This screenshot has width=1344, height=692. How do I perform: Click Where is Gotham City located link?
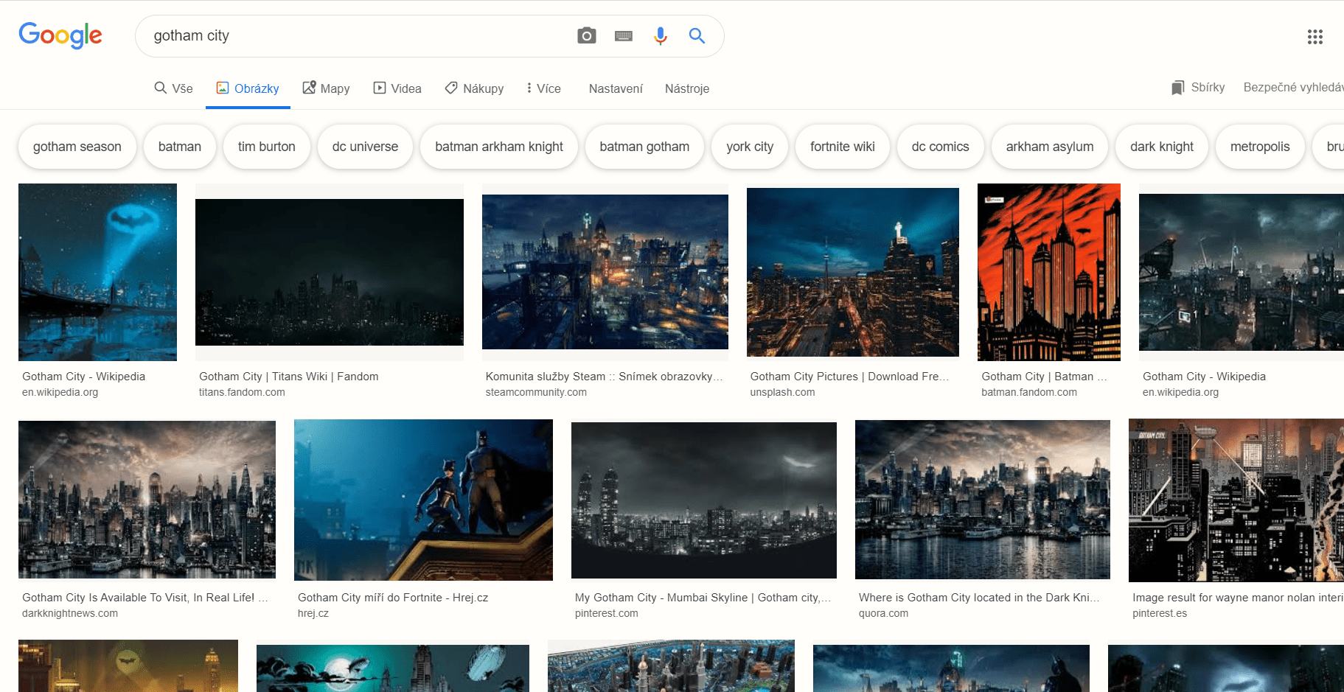[979, 598]
